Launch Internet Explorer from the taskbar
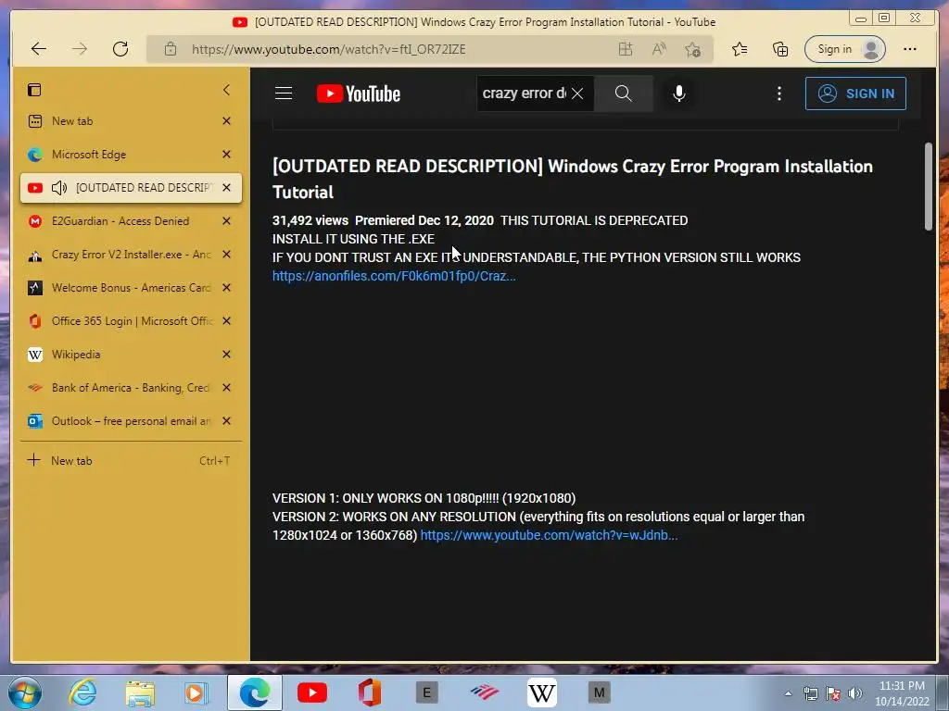Screen dimensions: 949x711 (x=82, y=692)
